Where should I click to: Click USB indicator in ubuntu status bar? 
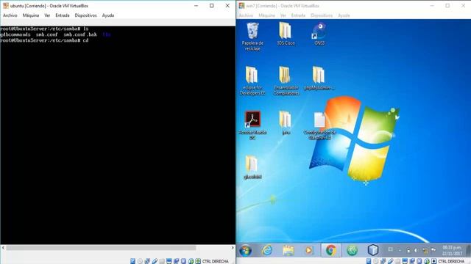coord(155,261)
